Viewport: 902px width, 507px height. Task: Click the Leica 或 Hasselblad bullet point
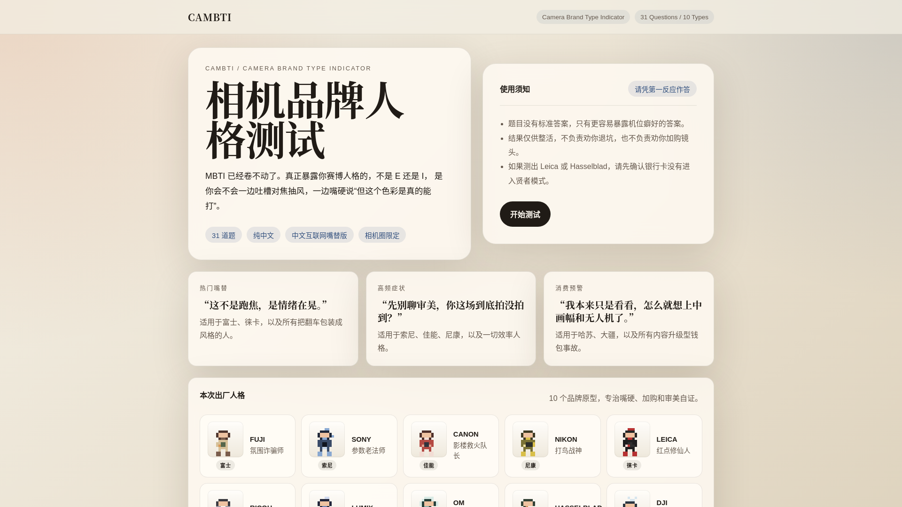point(599,174)
